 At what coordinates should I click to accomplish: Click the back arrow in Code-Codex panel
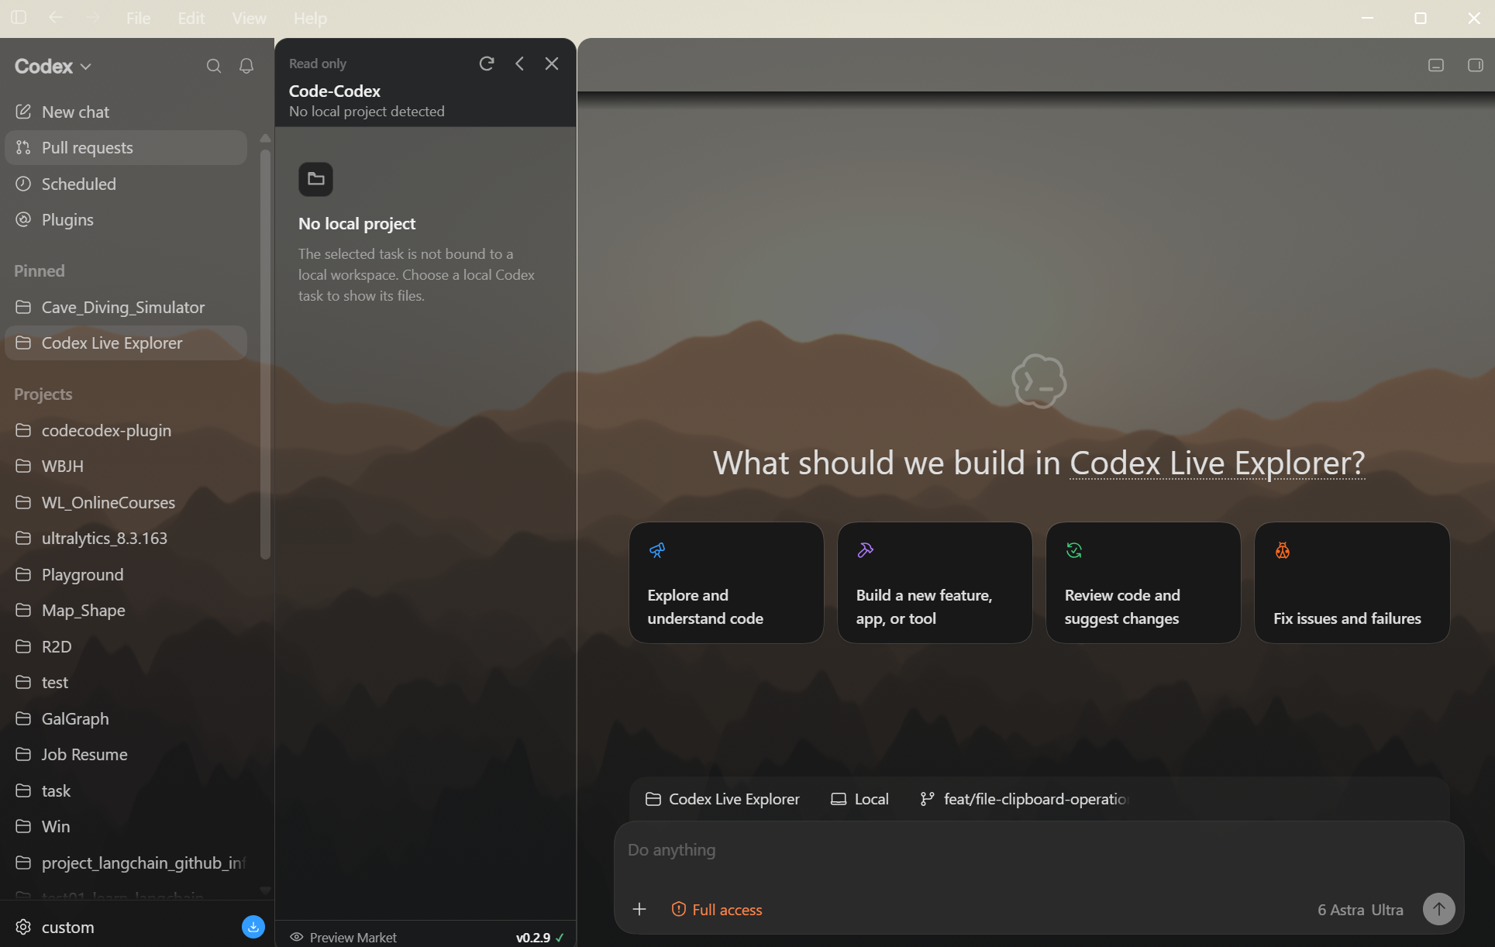520,64
